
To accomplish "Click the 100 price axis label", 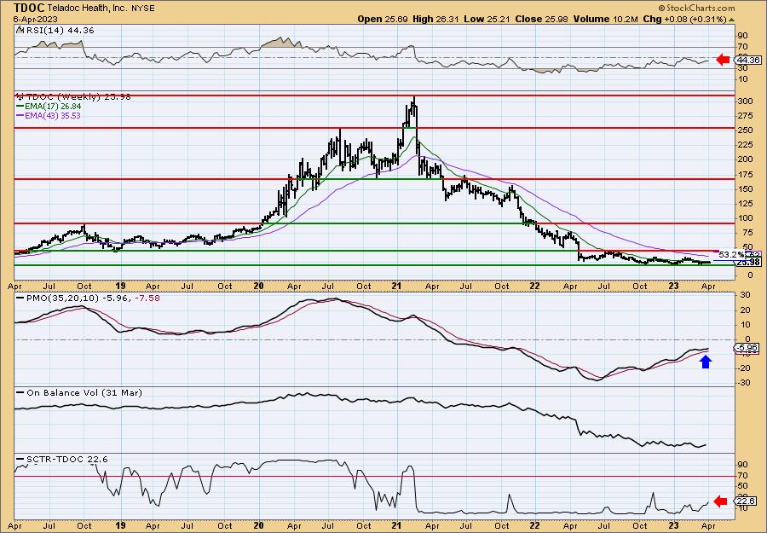I will pos(746,217).
